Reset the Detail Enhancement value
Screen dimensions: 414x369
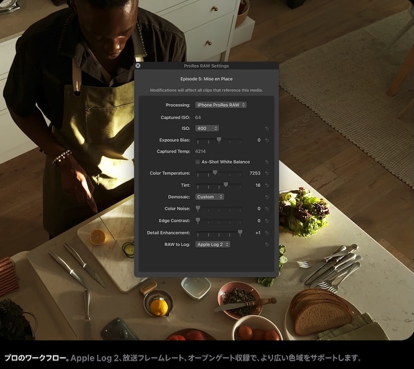[267, 233]
